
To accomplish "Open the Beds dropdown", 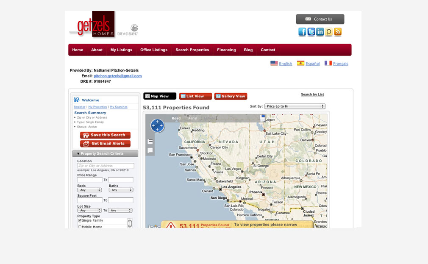I will [89, 190].
